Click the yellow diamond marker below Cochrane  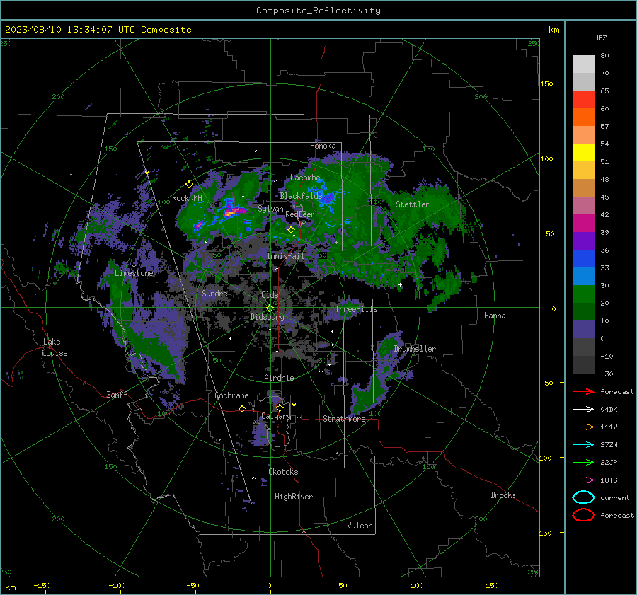pyautogui.click(x=242, y=409)
